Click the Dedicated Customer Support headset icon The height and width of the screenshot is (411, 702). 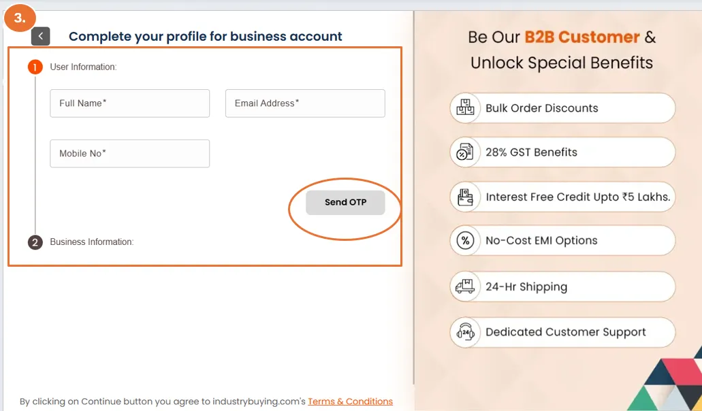(x=466, y=332)
